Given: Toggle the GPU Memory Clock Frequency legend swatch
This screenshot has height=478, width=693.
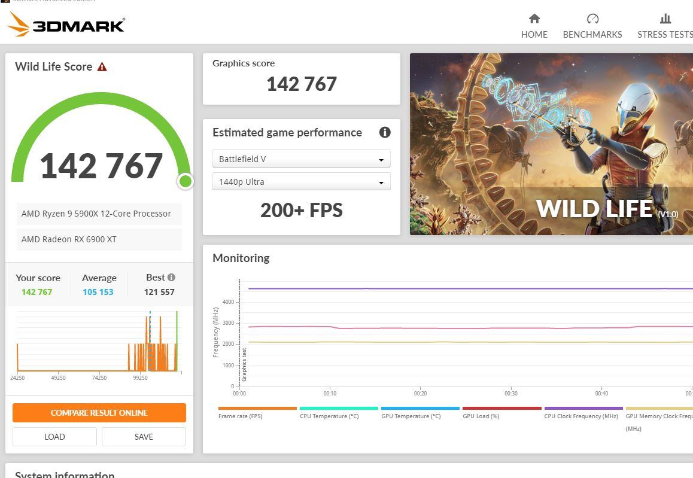Looking at the screenshot, I should coord(659,408).
